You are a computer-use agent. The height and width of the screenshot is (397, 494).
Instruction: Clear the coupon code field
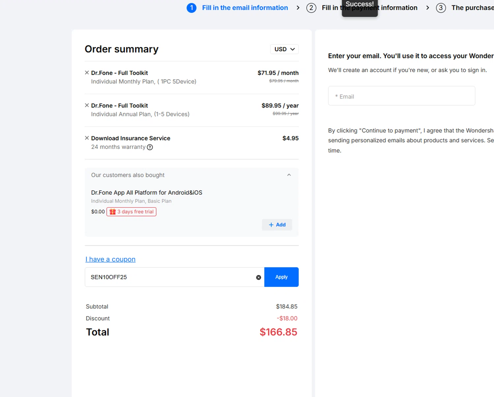(x=259, y=277)
